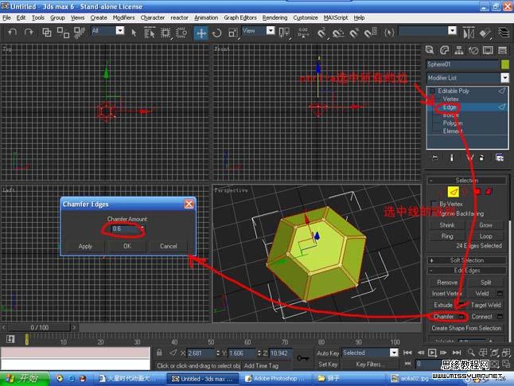This screenshot has height=386, width=514.
Task: Click the Element selection level icon
Action: pyautogui.click(x=489, y=192)
